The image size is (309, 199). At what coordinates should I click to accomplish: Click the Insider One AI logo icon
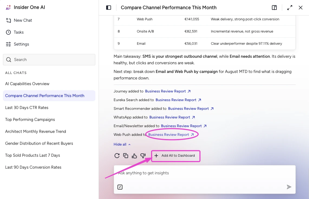pos(8,8)
